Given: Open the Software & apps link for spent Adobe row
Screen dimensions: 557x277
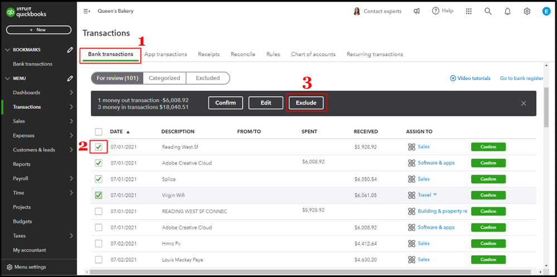Looking at the screenshot, I should 436,163.
